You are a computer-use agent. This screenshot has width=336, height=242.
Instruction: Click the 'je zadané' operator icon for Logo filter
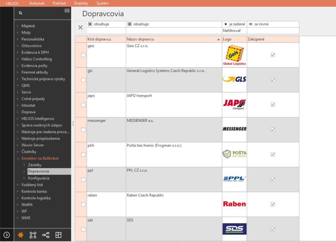(226, 24)
